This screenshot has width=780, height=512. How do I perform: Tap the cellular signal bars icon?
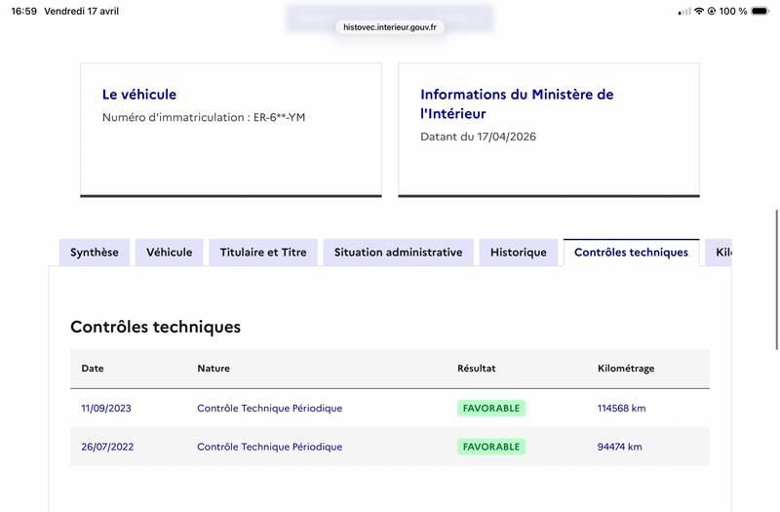(684, 12)
